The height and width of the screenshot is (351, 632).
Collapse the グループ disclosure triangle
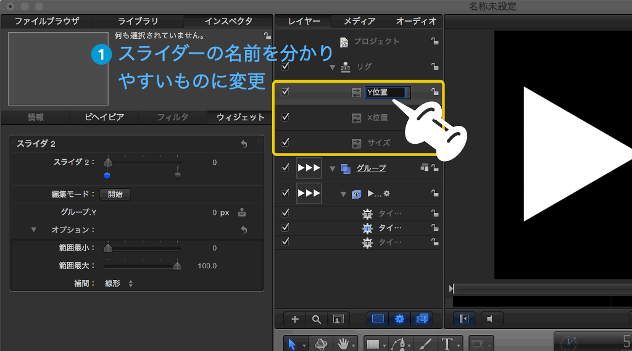(x=333, y=169)
